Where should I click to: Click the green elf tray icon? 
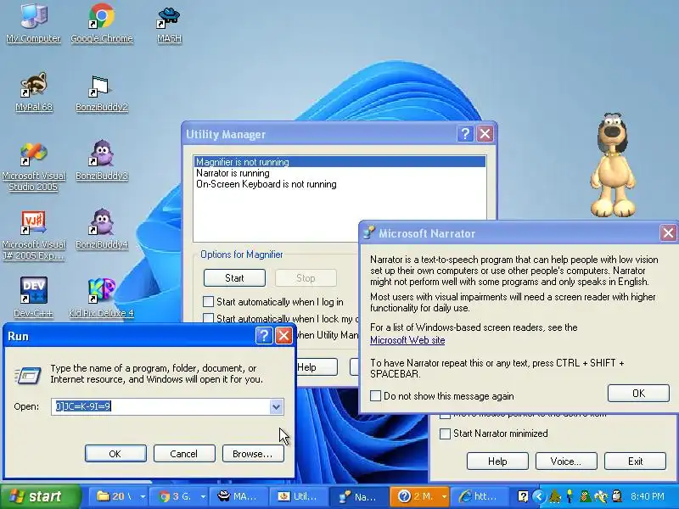click(586, 496)
